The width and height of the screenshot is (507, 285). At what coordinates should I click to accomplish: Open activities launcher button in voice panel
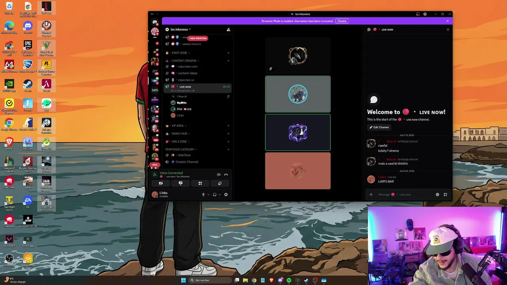coord(200,183)
